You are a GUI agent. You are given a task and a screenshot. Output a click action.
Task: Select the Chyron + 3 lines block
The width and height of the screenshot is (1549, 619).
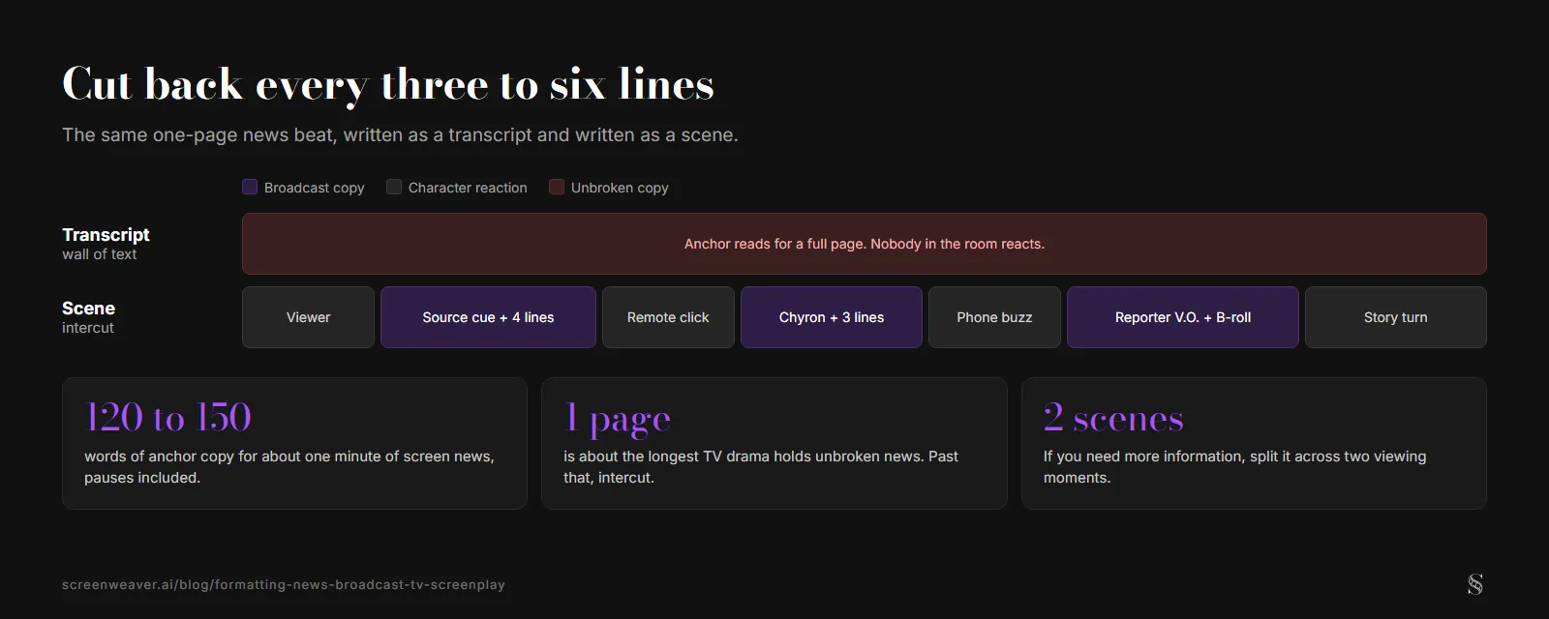pos(832,317)
